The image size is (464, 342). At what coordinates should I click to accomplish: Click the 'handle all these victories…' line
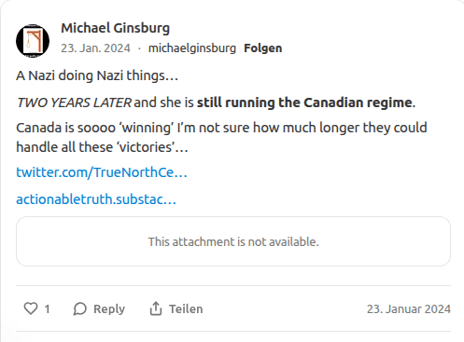coord(102,147)
